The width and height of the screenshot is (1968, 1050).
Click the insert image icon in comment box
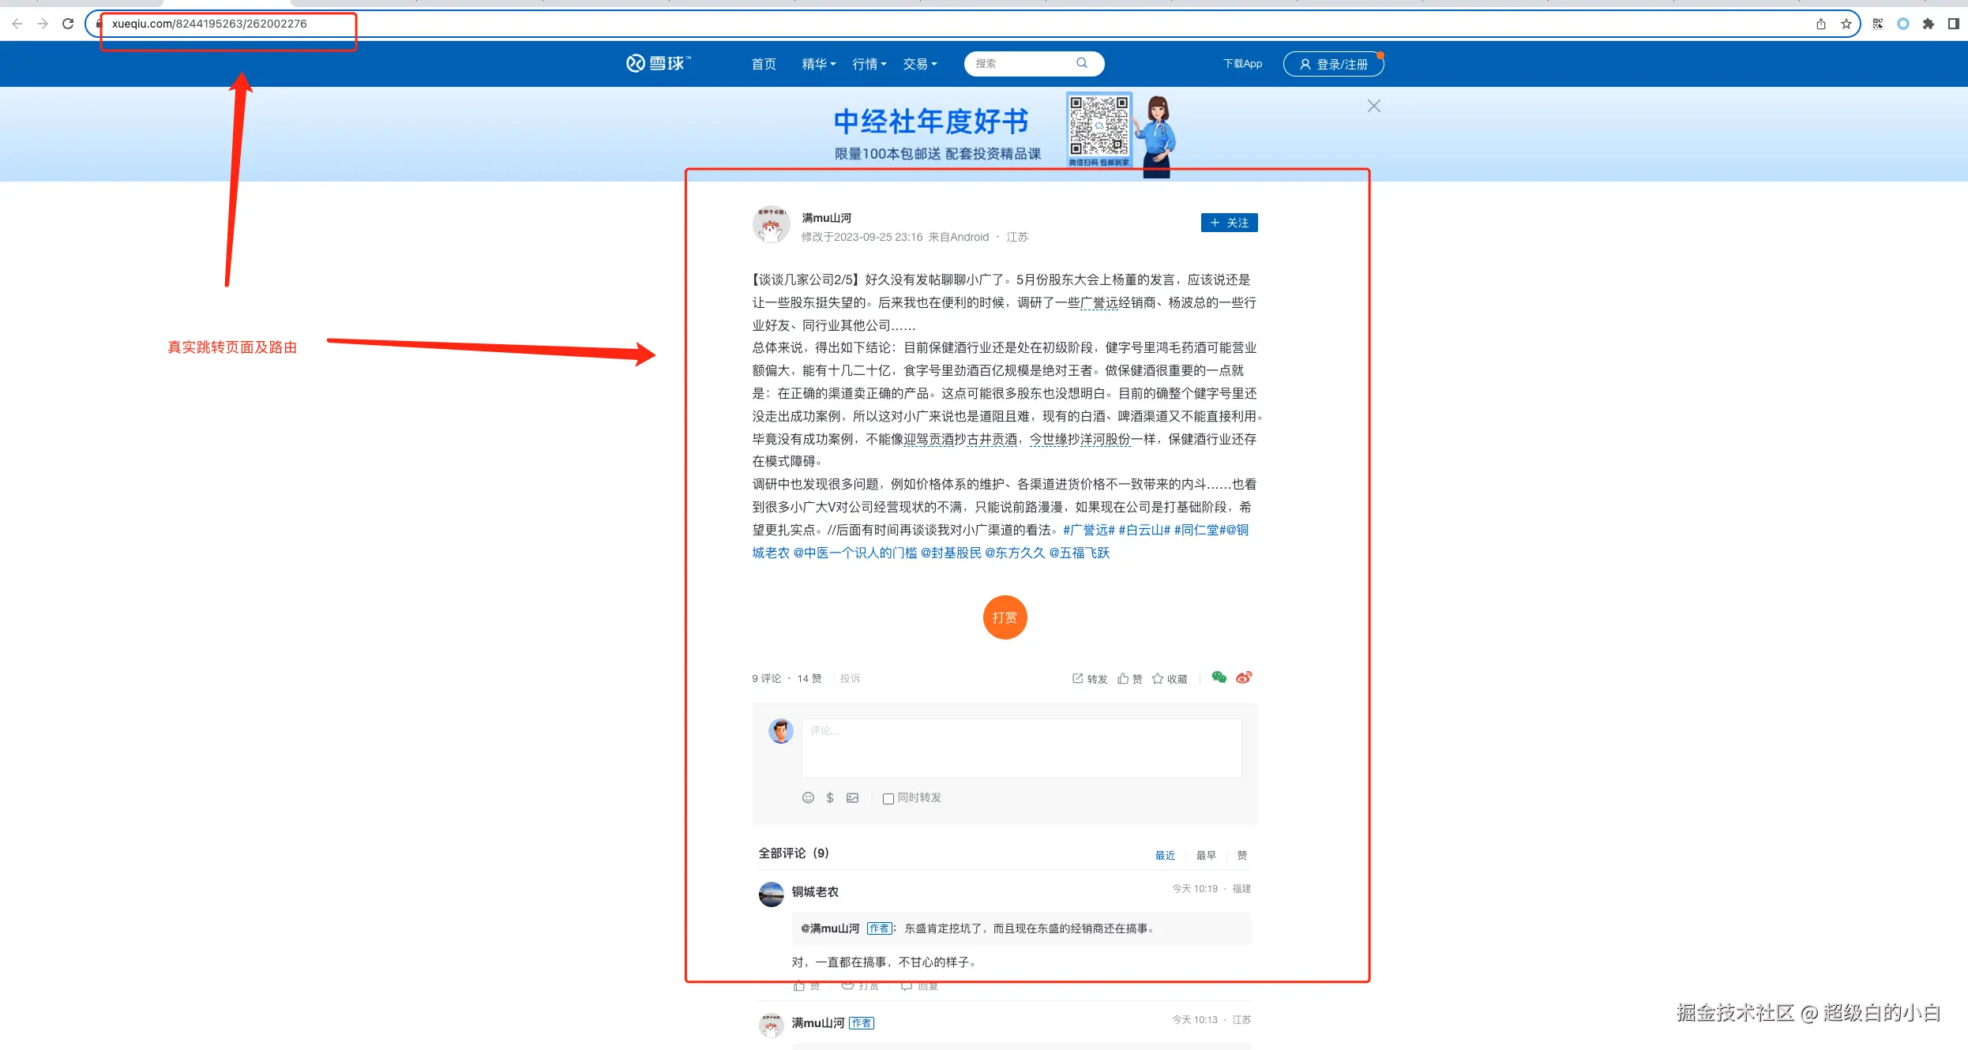pos(853,797)
